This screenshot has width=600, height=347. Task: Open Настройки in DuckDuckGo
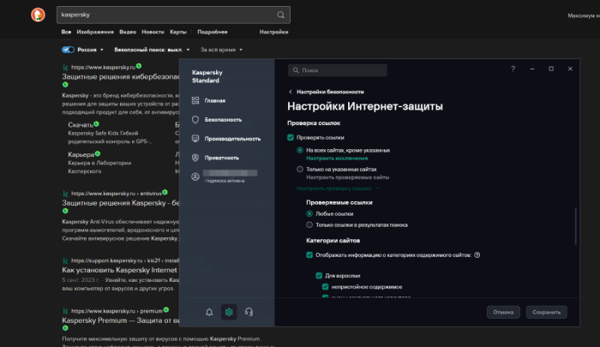[273, 33]
